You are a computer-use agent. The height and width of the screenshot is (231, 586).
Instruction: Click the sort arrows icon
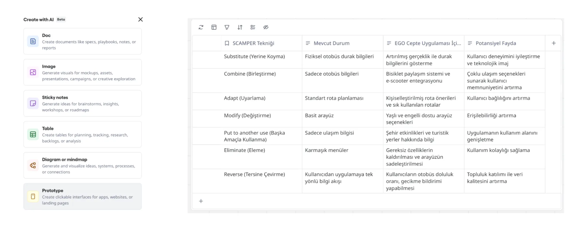coord(240,27)
